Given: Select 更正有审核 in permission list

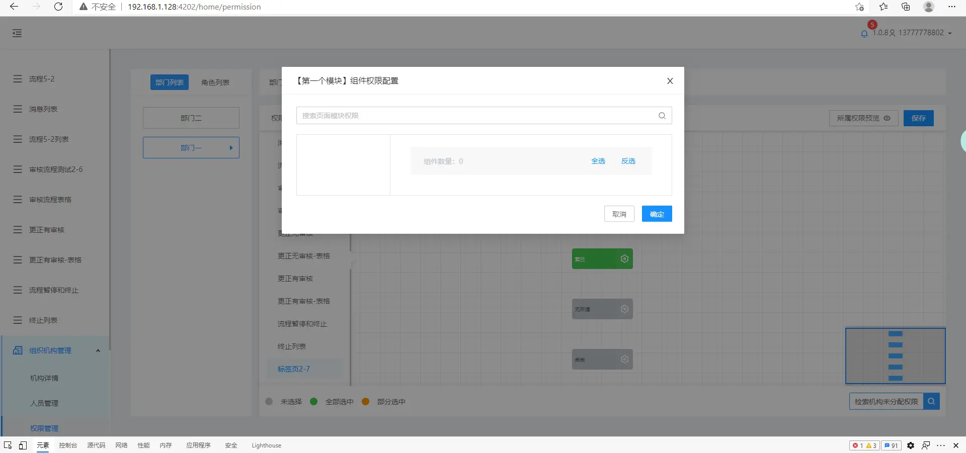Looking at the screenshot, I should click(295, 279).
